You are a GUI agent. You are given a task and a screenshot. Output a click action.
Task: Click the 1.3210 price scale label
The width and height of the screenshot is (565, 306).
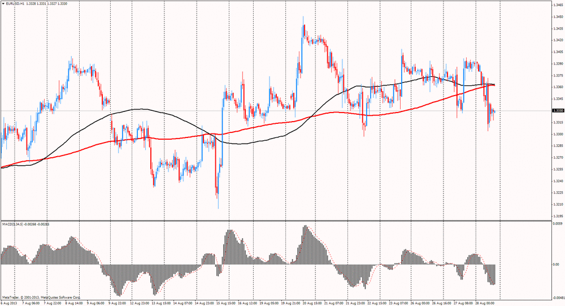558,204
